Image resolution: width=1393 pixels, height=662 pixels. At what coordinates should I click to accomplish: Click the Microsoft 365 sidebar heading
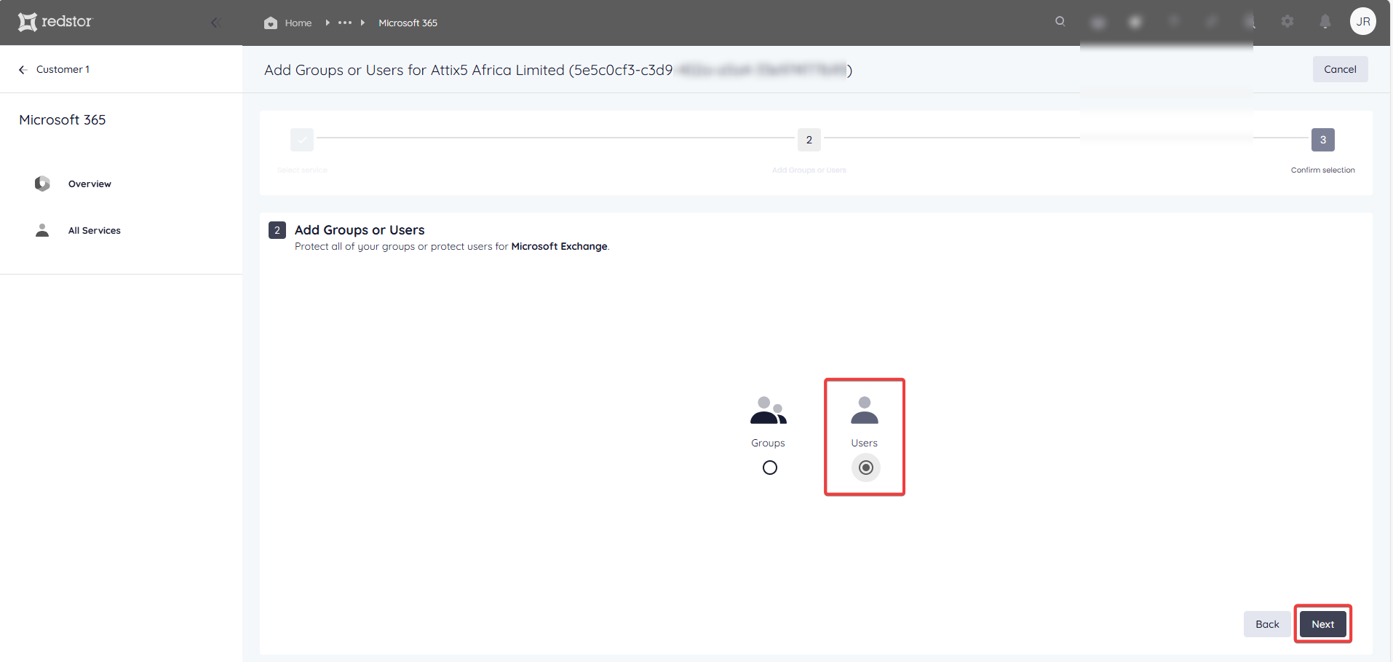63,119
